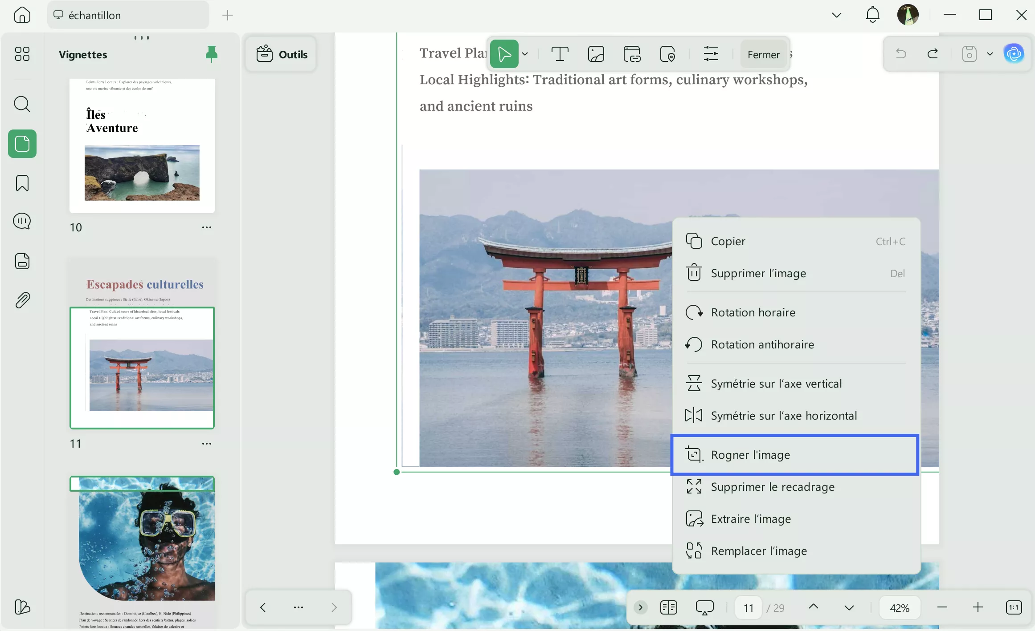The image size is (1035, 631).
Task: Select the text edit tool
Action: (560, 54)
